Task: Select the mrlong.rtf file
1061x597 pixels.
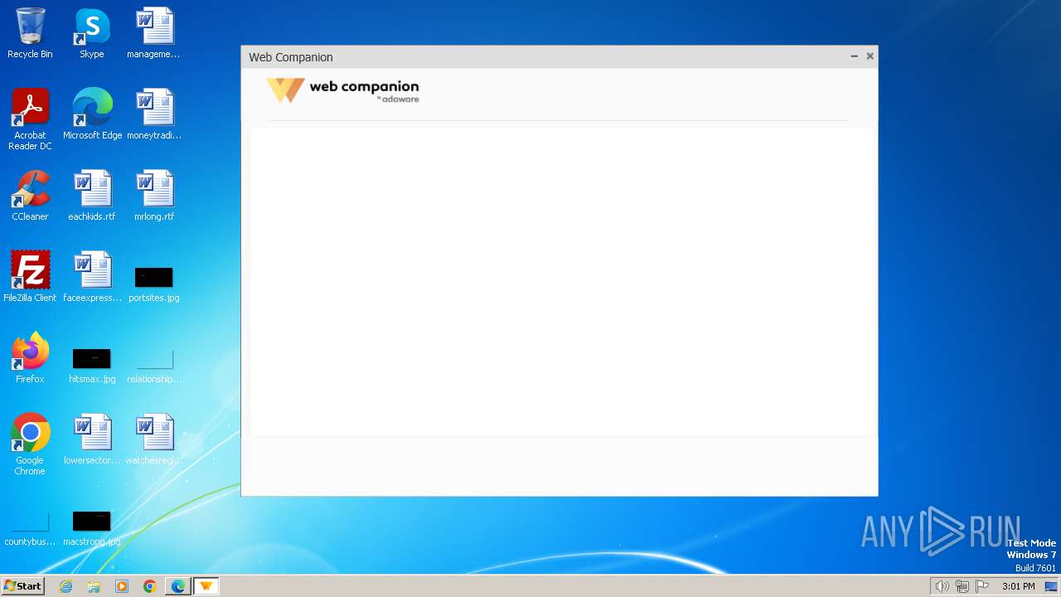Action: click(154, 196)
